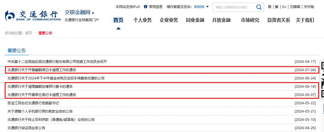324x132 pixels.
Task: Click the Bank of Communications logo
Action: click(33, 16)
